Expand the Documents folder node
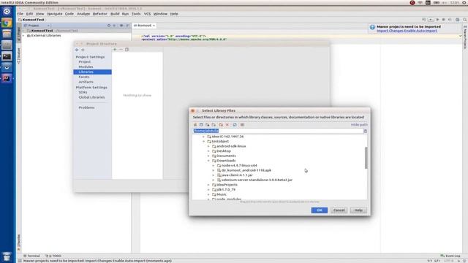 point(208,156)
